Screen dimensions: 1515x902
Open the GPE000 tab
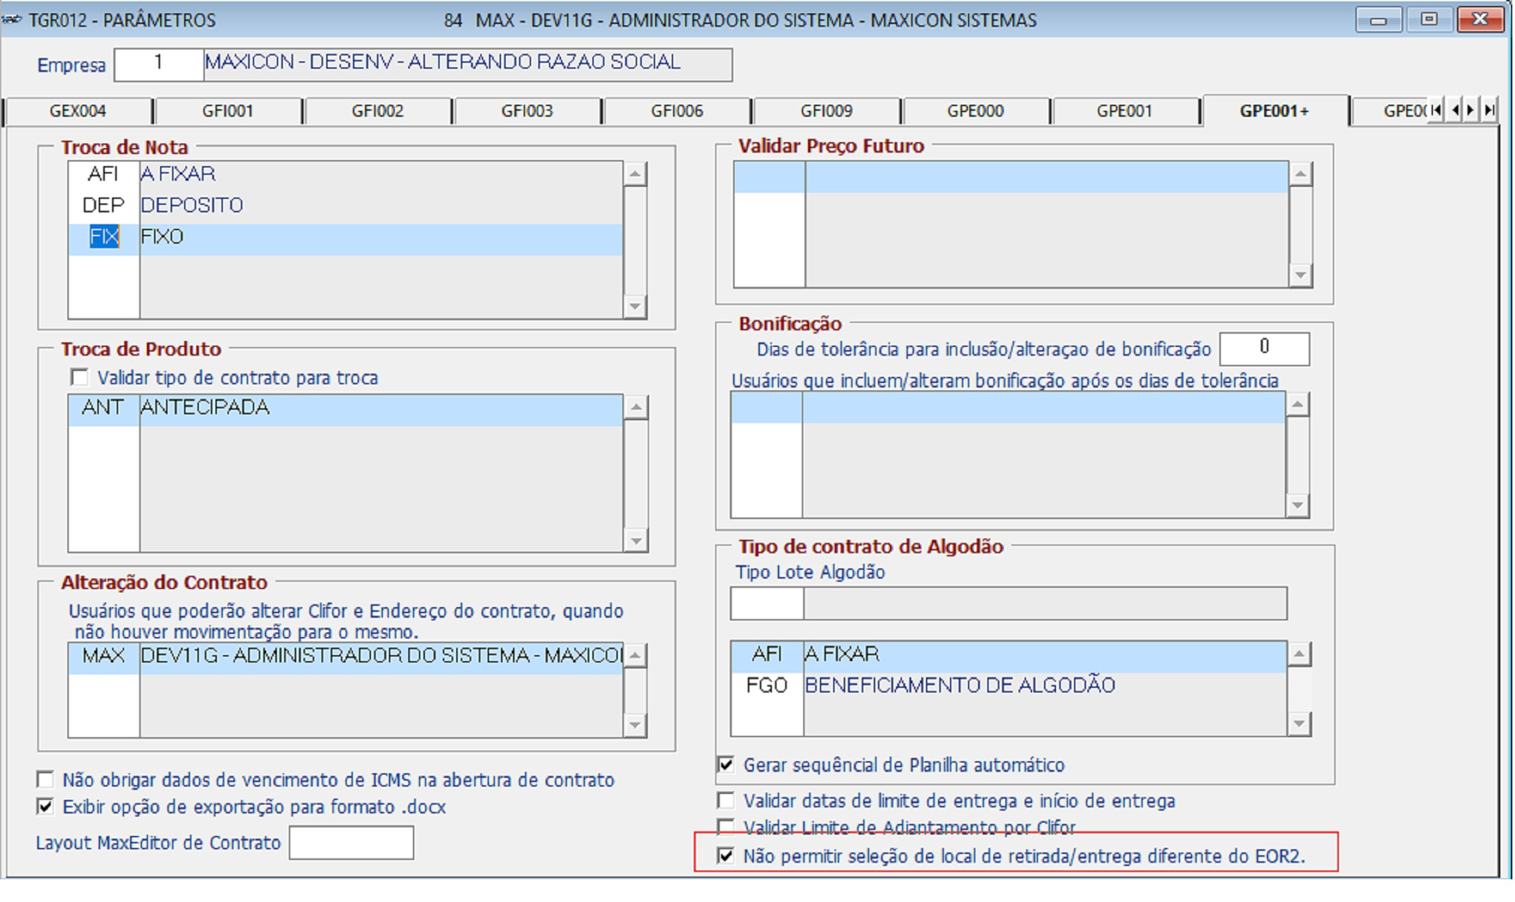(x=975, y=111)
